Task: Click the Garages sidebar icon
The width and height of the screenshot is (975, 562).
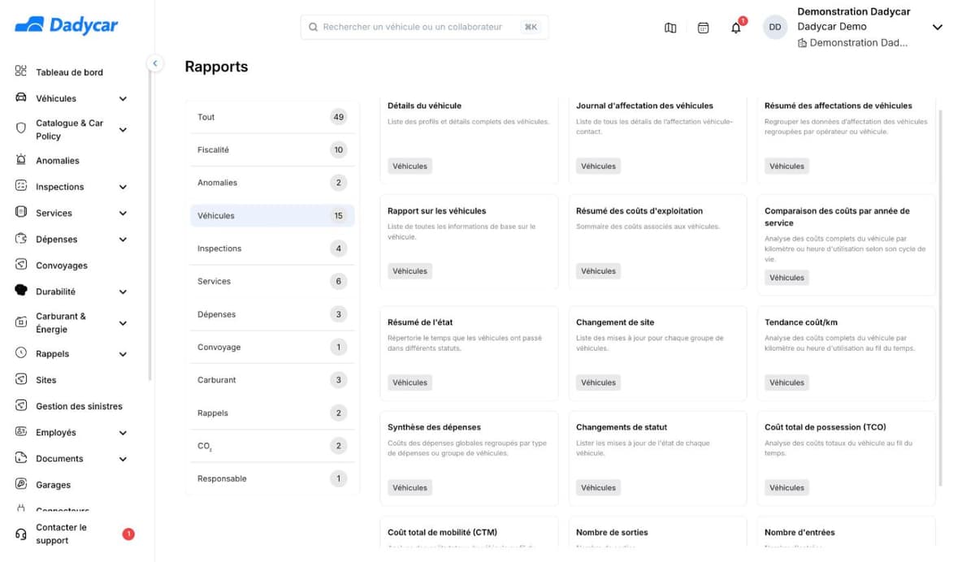Action: [21, 484]
